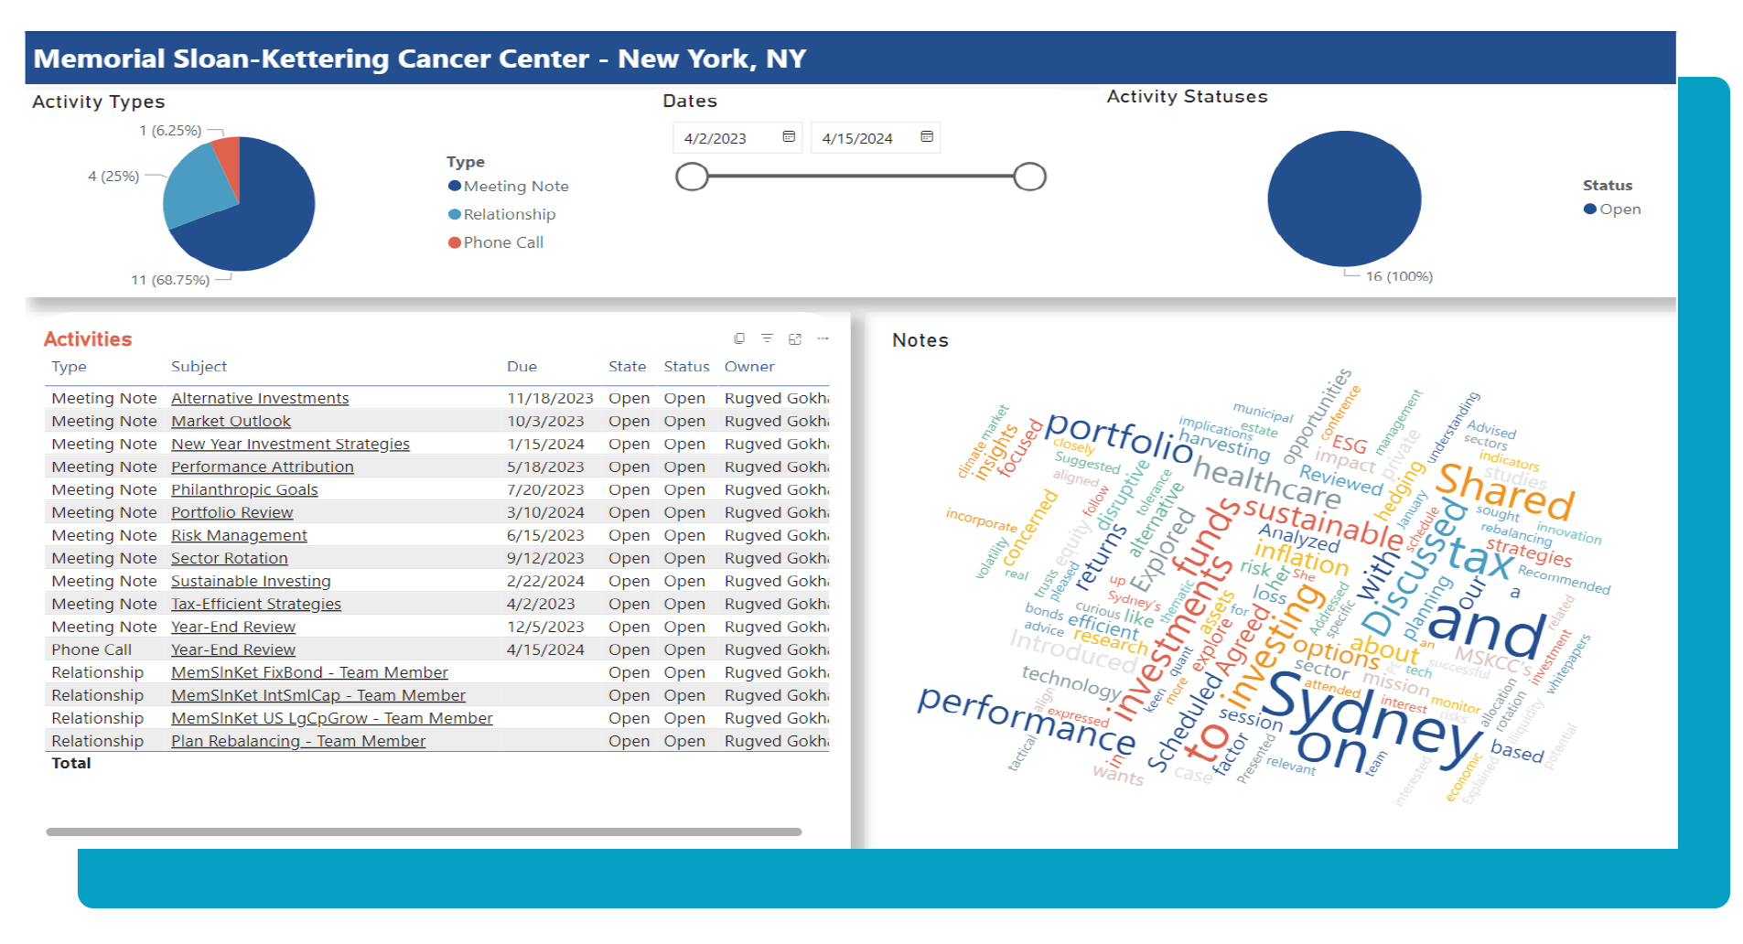Open calendar picker for end date 4/15/2024
This screenshot has height=944, width=1743.
(927, 137)
